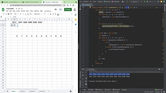Click the browser Reload button
The width and height of the screenshot is (166, 93).
(x=8, y=5)
